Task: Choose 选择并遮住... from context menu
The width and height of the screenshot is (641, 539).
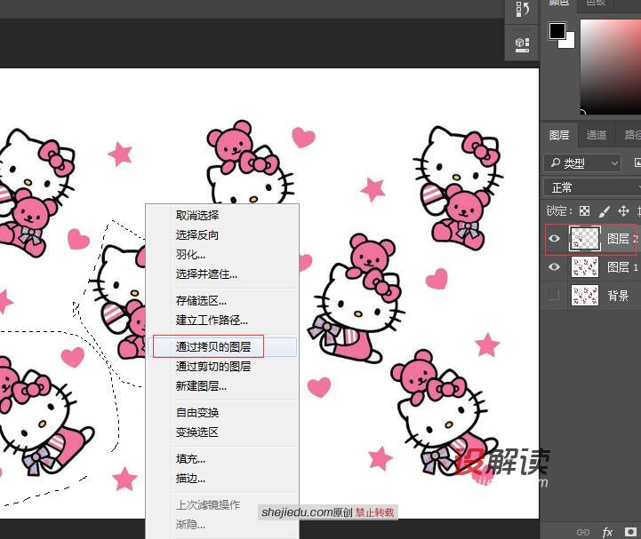Action: tap(206, 274)
